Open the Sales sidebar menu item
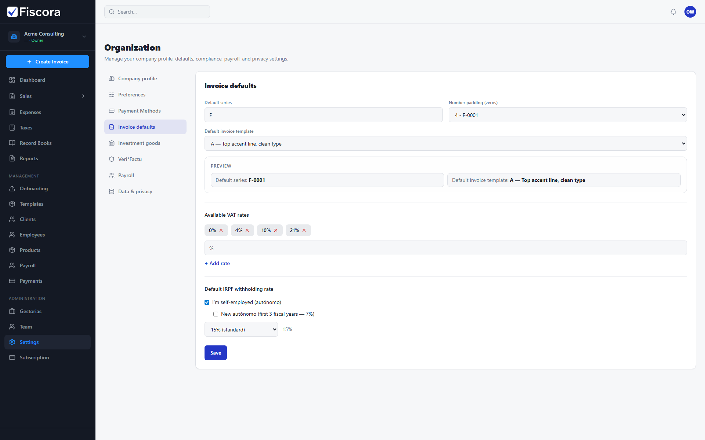 (47, 96)
